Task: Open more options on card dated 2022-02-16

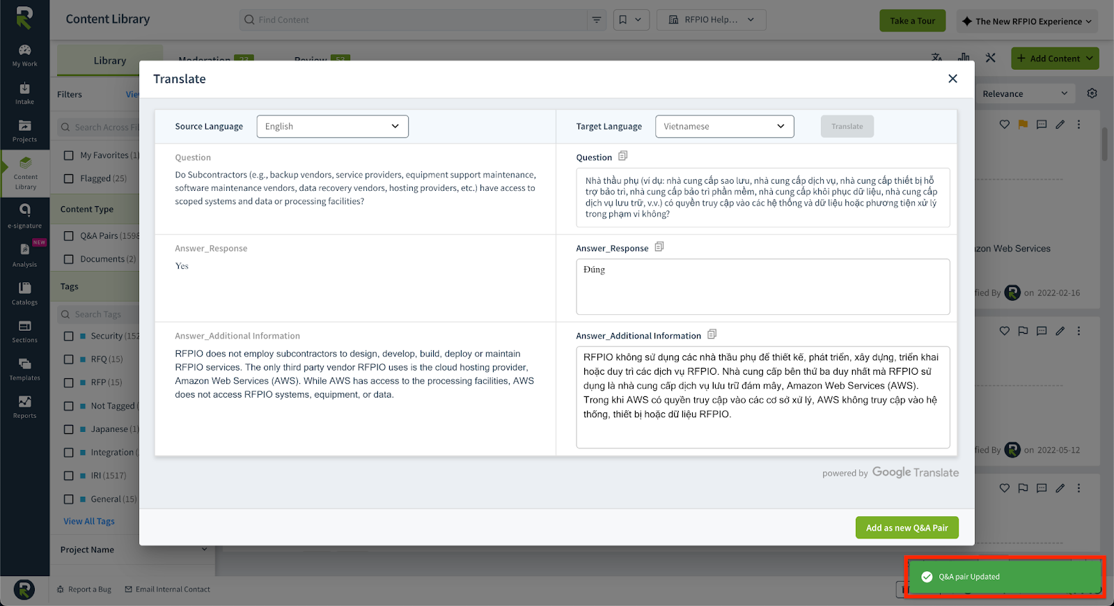Action: point(1079,125)
